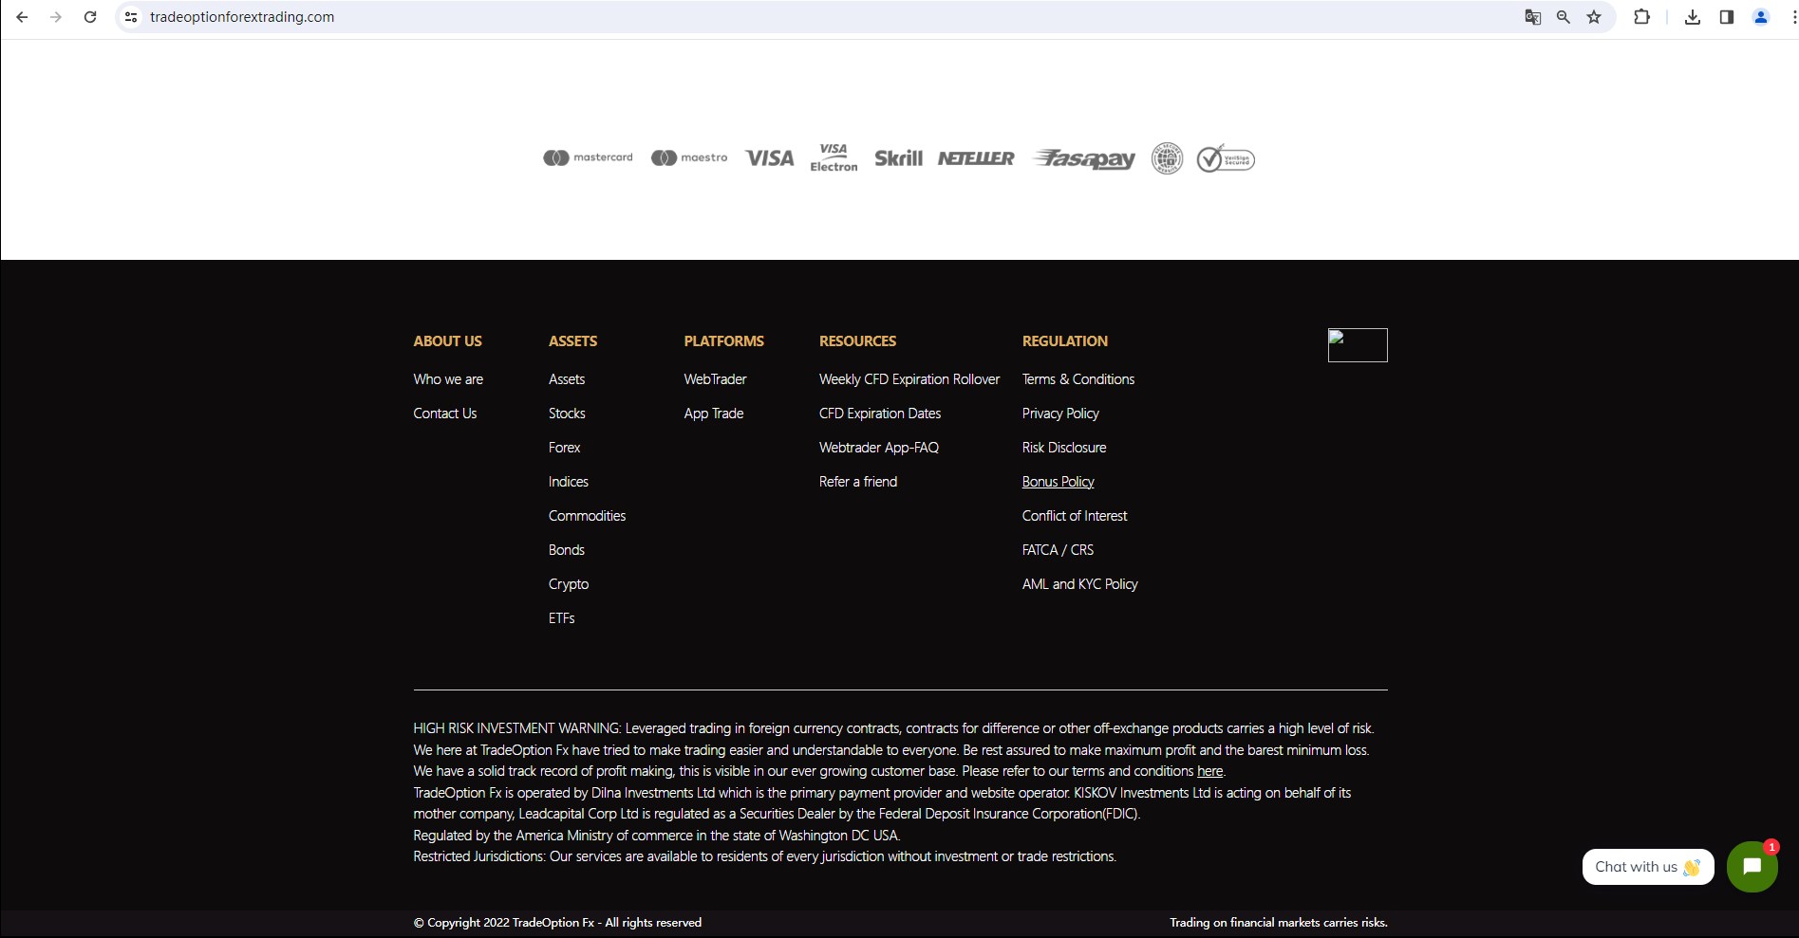This screenshot has height=938, width=1799.
Task: Click the Neteller payment logo
Action: (976, 158)
